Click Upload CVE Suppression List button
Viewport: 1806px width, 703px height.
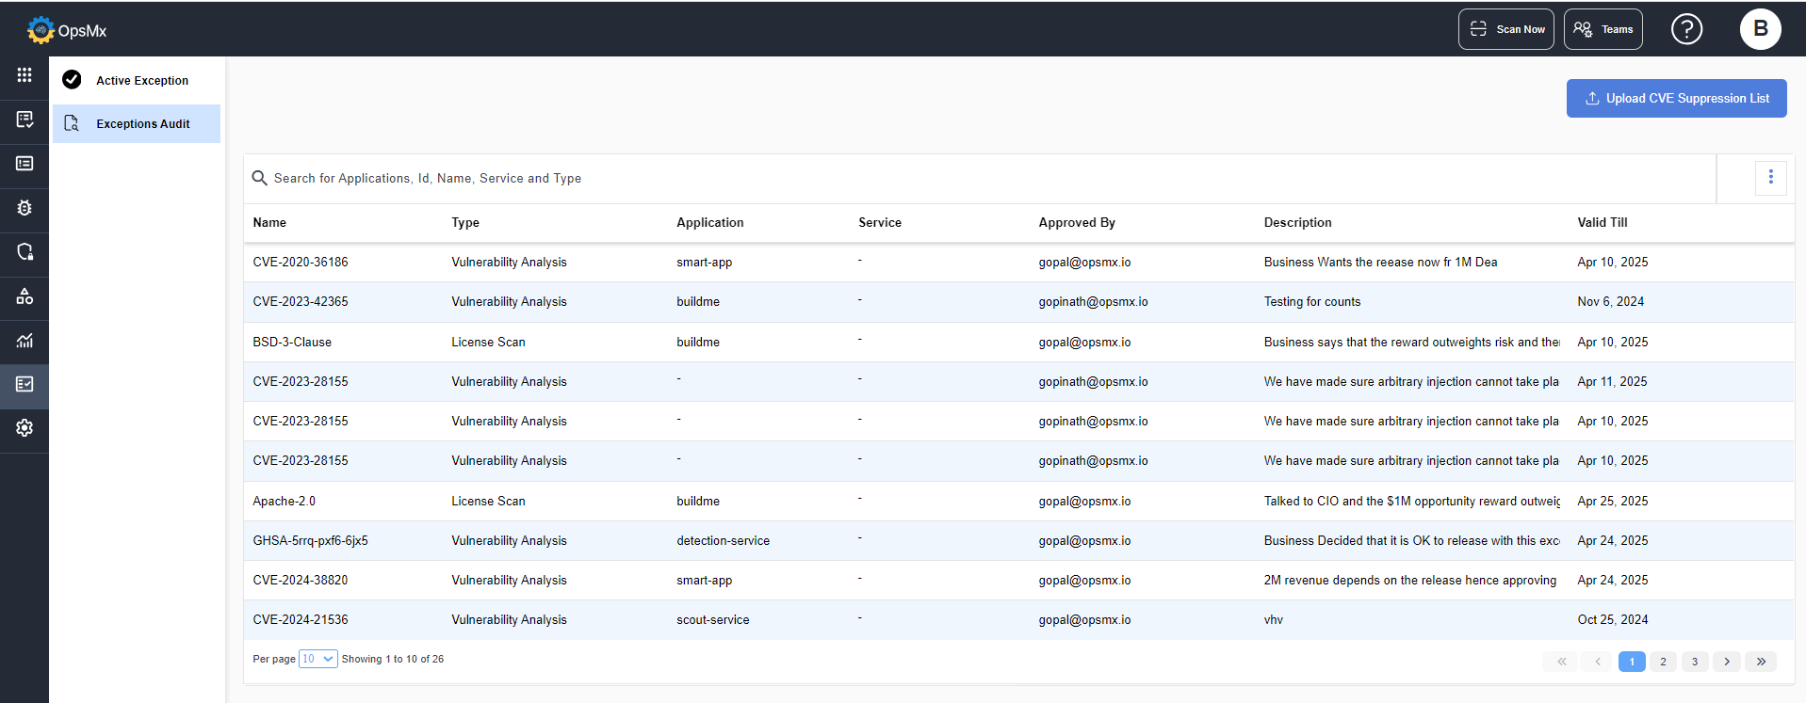point(1676,99)
